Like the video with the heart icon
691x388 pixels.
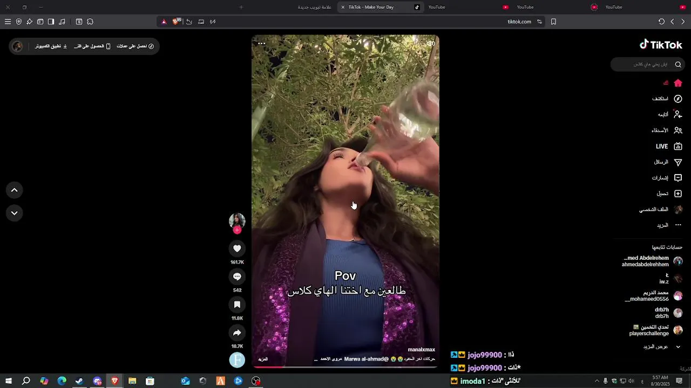[x=237, y=248]
